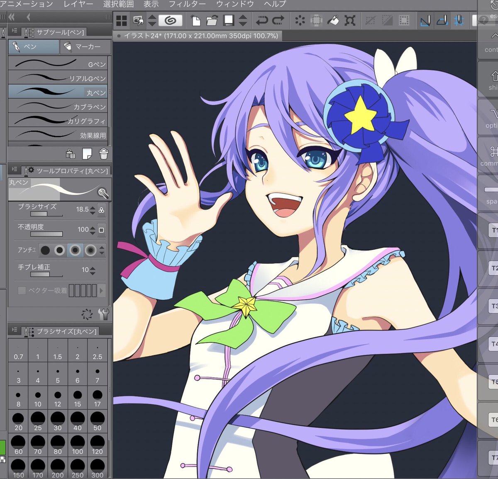Click the Clip Studio spiral logo icon
This screenshot has height=479, width=498.
(170, 20)
